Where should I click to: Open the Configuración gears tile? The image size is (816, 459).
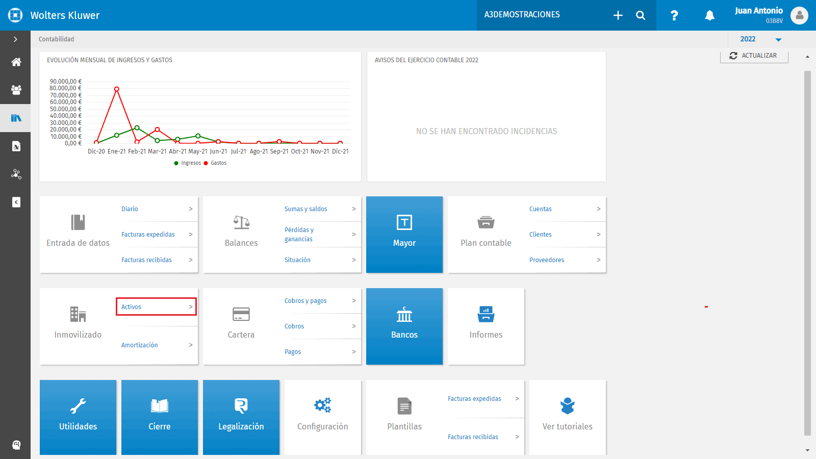click(x=323, y=417)
